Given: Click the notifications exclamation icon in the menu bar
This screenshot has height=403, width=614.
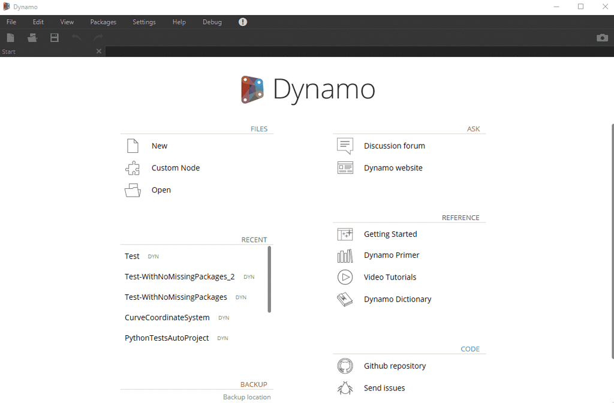Looking at the screenshot, I should 242,22.
